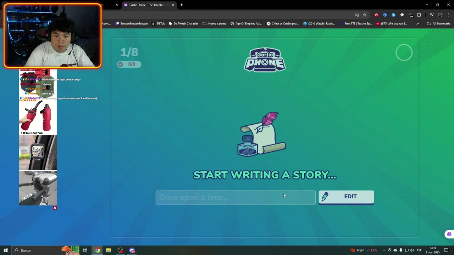Open the Nueva carpeta bookmark folder

click(x=215, y=24)
